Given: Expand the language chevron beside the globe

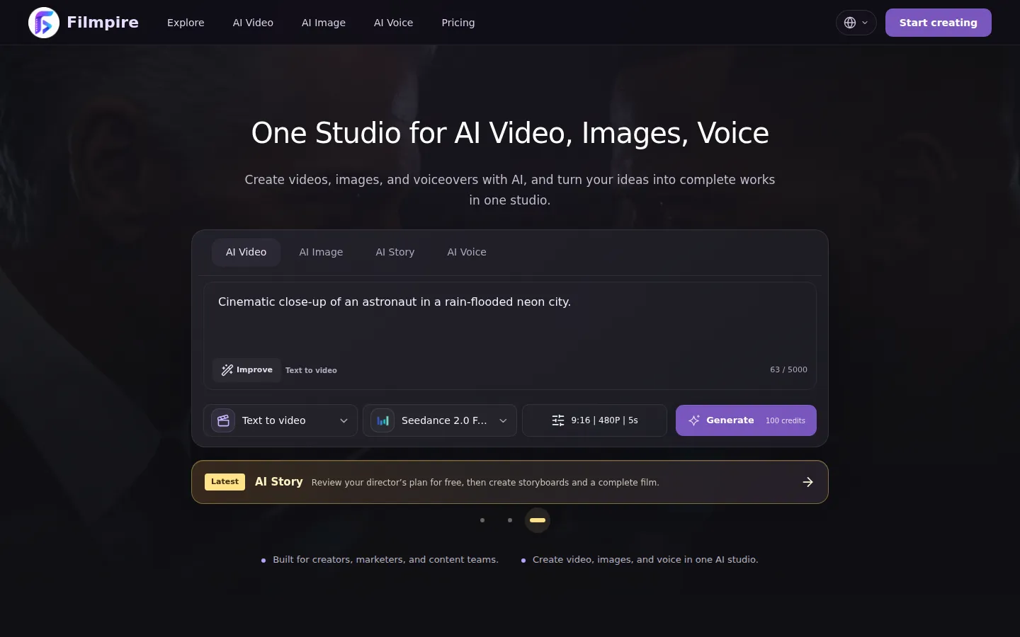Looking at the screenshot, I should point(865,23).
